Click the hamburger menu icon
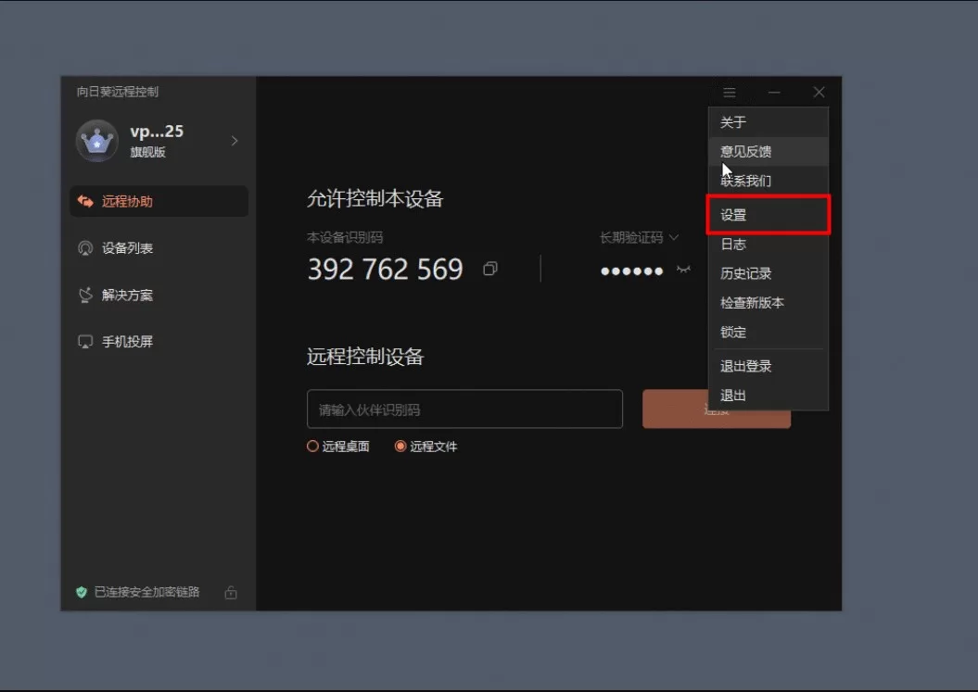Viewport: 978px width, 692px height. [730, 93]
